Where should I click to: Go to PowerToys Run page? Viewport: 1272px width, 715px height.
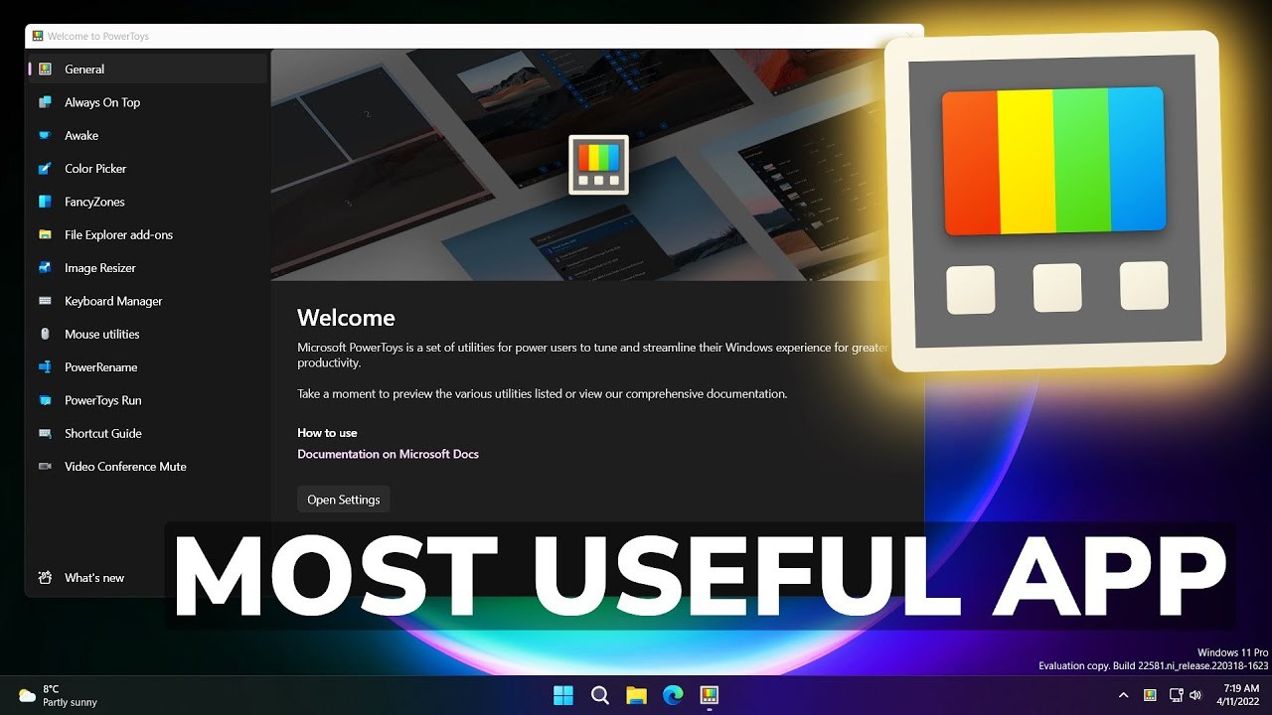coord(147,400)
